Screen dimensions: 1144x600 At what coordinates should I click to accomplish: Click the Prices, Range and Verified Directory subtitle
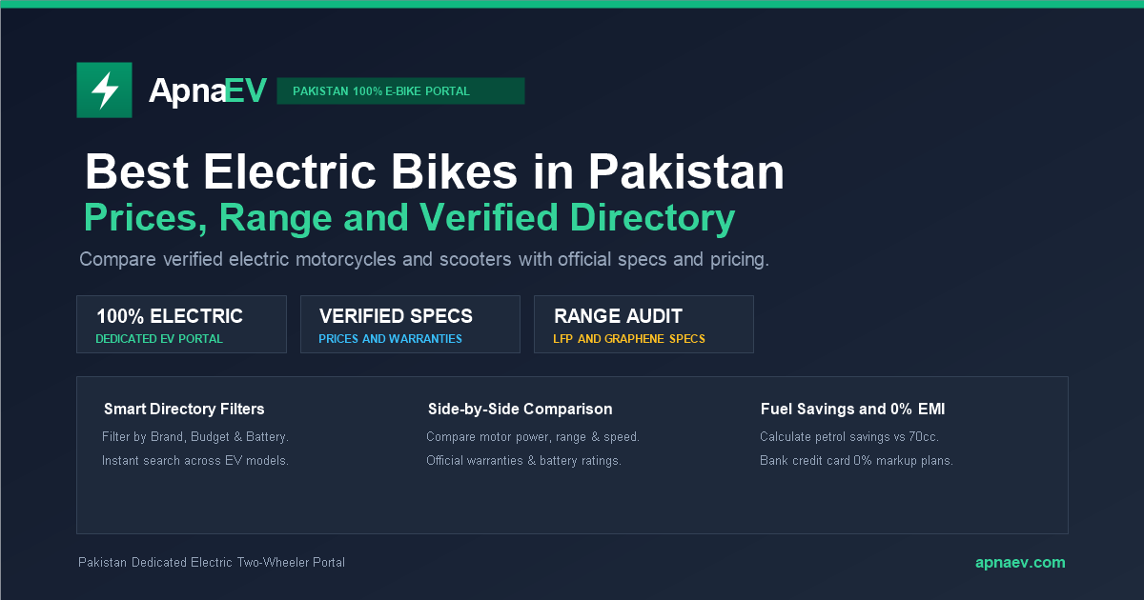(x=410, y=218)
